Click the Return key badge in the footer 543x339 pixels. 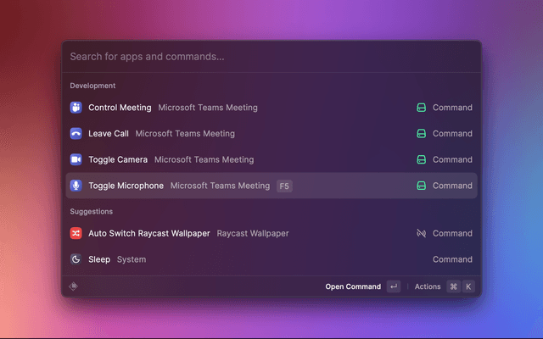pyautogui.click(x=393, y=286)
